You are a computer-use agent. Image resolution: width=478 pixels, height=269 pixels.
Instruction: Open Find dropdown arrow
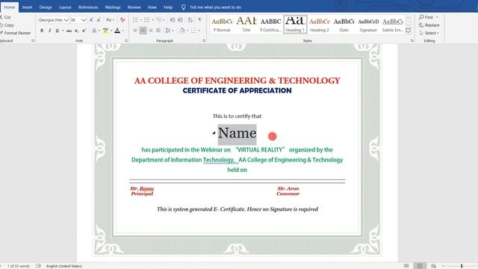pos(437,17)
